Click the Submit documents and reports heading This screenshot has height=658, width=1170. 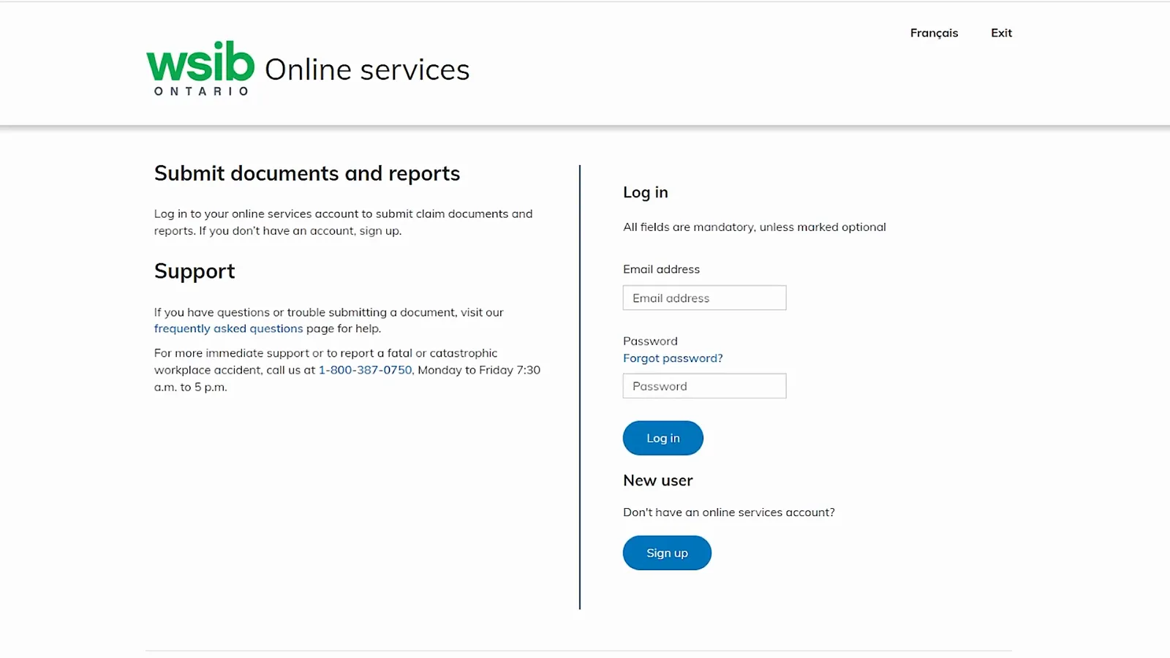click(307, 173)
